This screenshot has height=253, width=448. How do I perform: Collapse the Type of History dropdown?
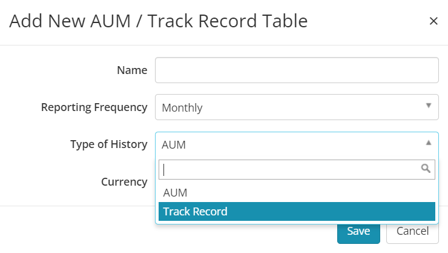coord(297,144)
